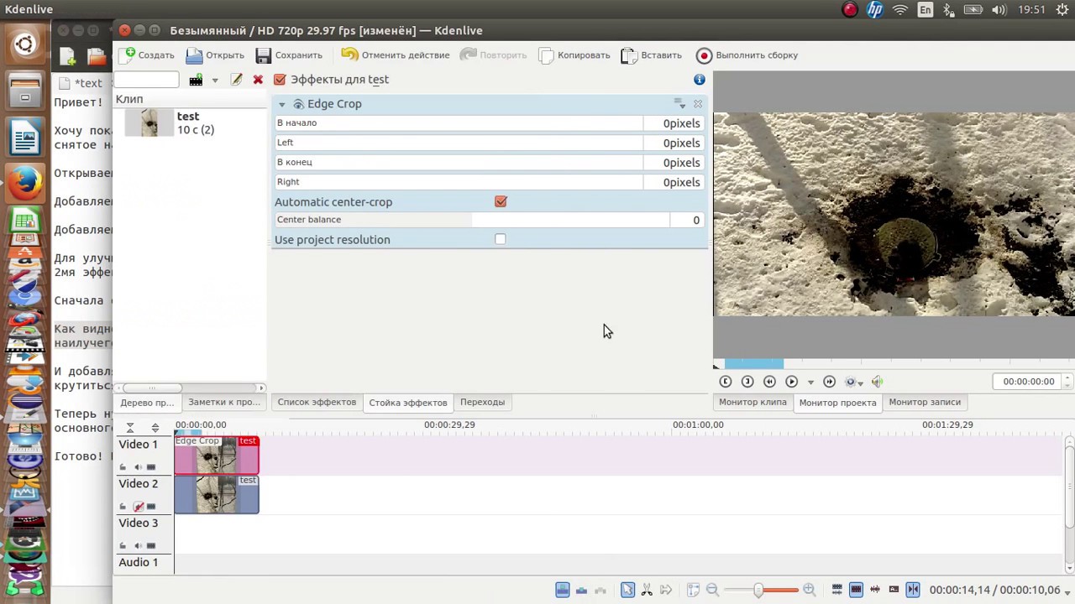Toggle Automatic center-crop checkbox
The image size is (1075, 604).
click(501, 201)
